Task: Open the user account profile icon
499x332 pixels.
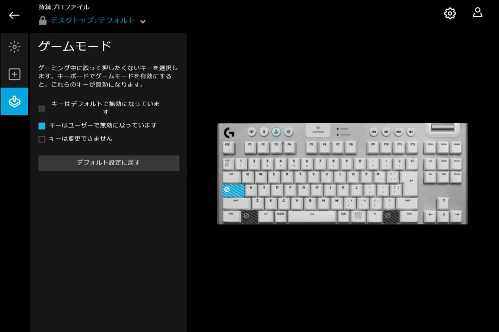Action: point(478,13)
